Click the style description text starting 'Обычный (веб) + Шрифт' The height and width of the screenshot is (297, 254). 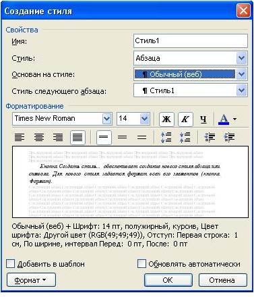coord(125,235)
